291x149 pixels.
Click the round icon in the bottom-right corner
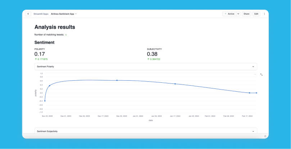pyautogui.click(x=265, y=136)
